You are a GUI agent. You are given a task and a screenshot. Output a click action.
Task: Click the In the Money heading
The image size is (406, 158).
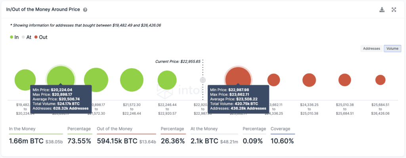pos(22,129)
